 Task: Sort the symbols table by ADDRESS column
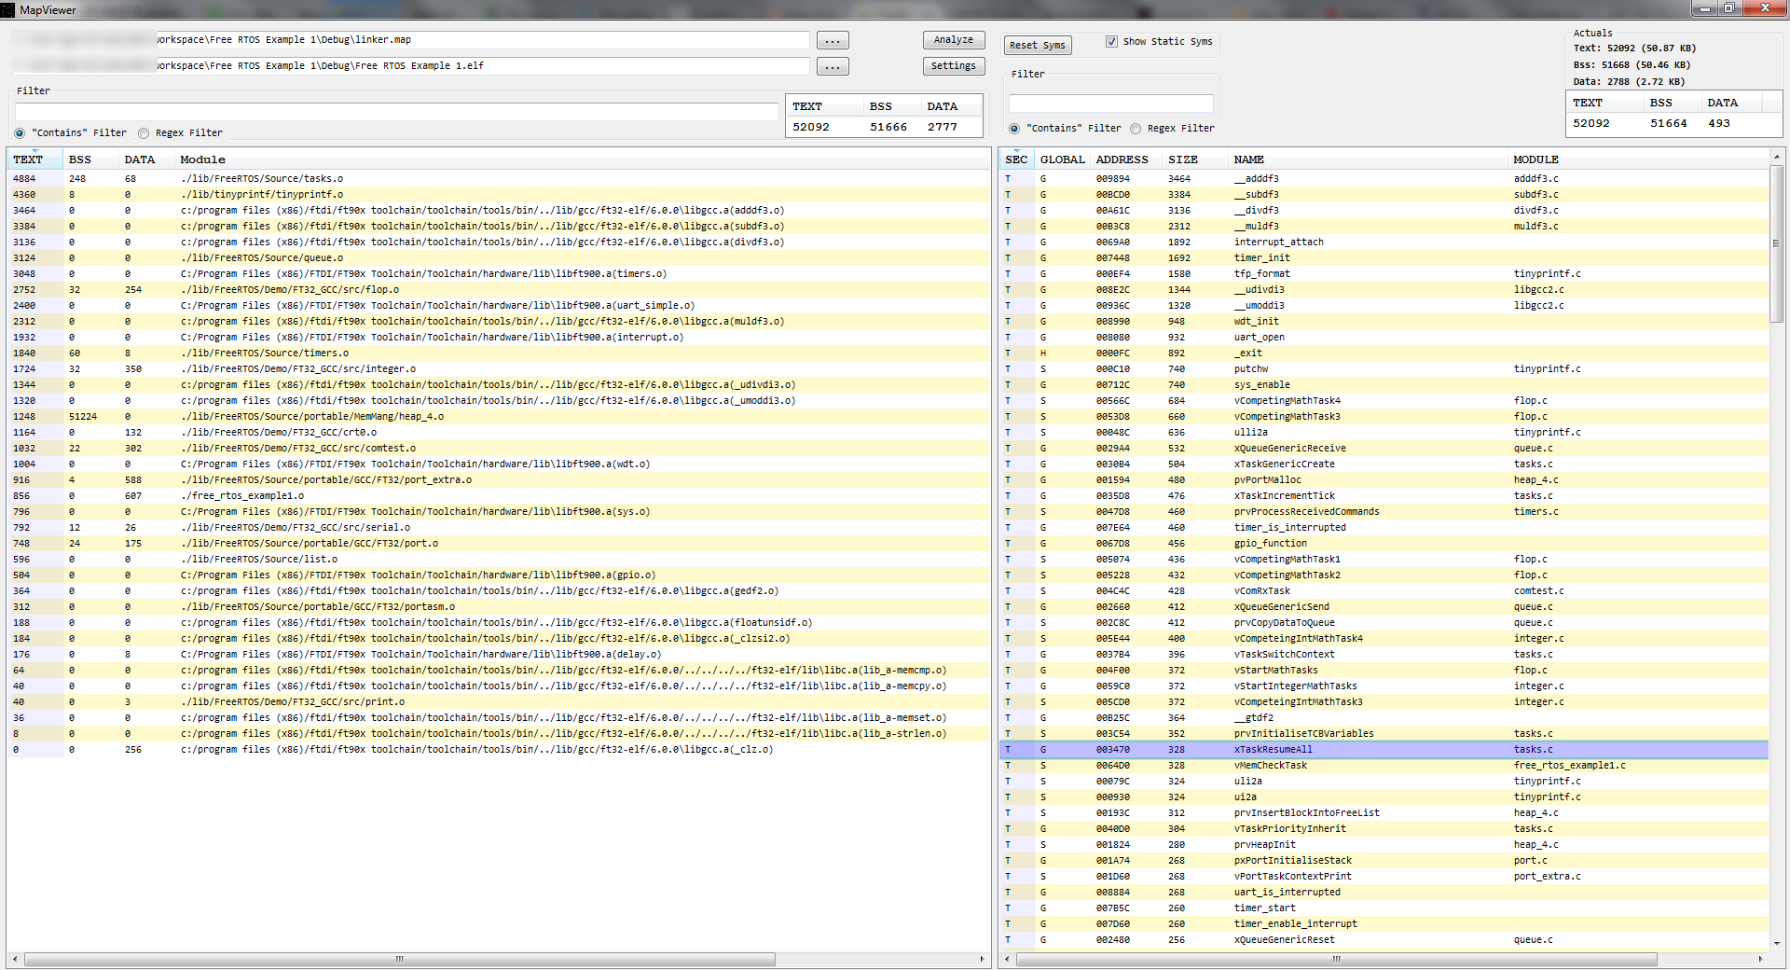(x=1122, y=159)
